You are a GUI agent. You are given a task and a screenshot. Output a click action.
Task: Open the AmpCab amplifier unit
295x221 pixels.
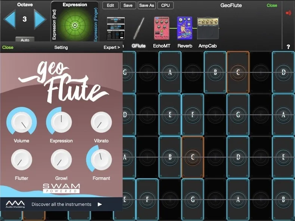[x=208, y=28]
